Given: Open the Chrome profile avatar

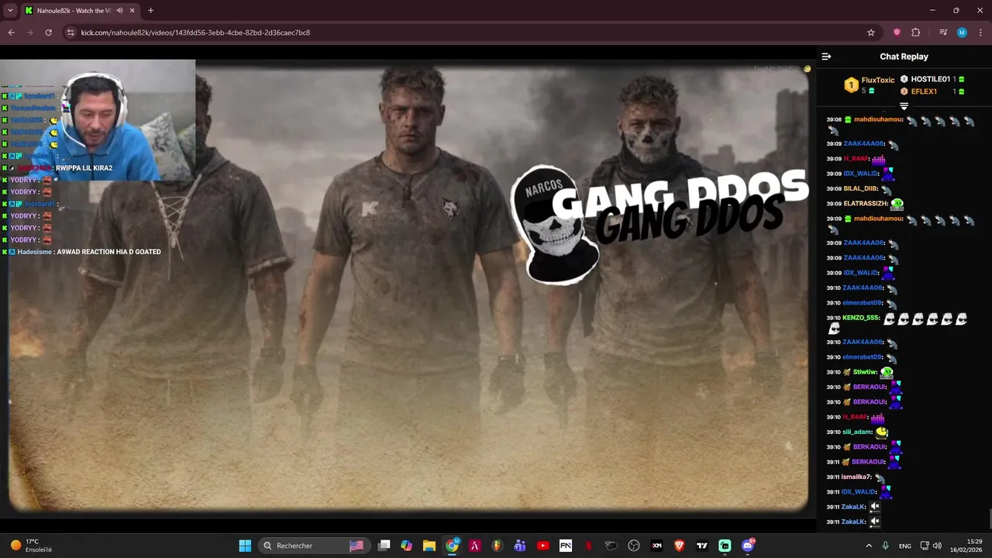Looking at the screenshot, I should (x=962, y=33).
